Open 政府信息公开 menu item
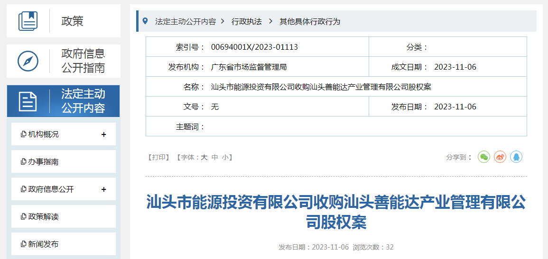The width and height of the screenshot is (548, 259). click(64, 189)
